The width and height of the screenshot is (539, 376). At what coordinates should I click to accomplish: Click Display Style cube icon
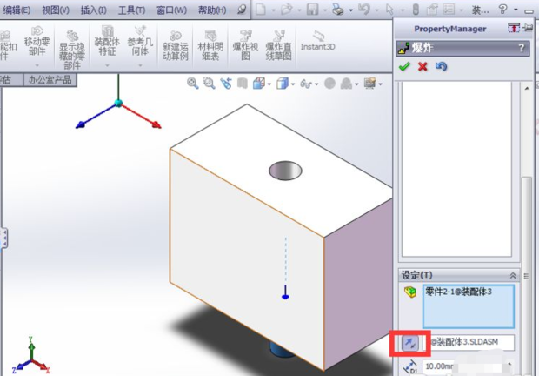(283, 84)
